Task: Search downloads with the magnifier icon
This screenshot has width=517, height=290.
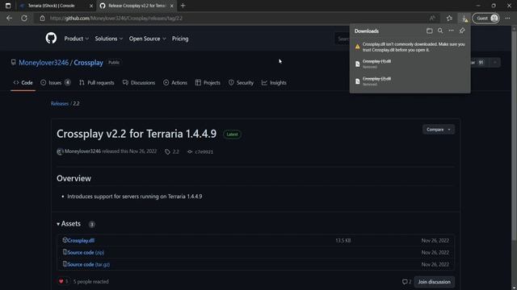Action: click(440, 31)
